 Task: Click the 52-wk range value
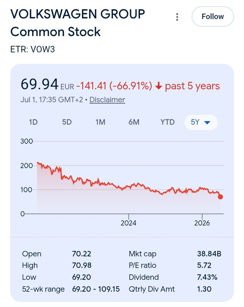(x=96, y=289)
